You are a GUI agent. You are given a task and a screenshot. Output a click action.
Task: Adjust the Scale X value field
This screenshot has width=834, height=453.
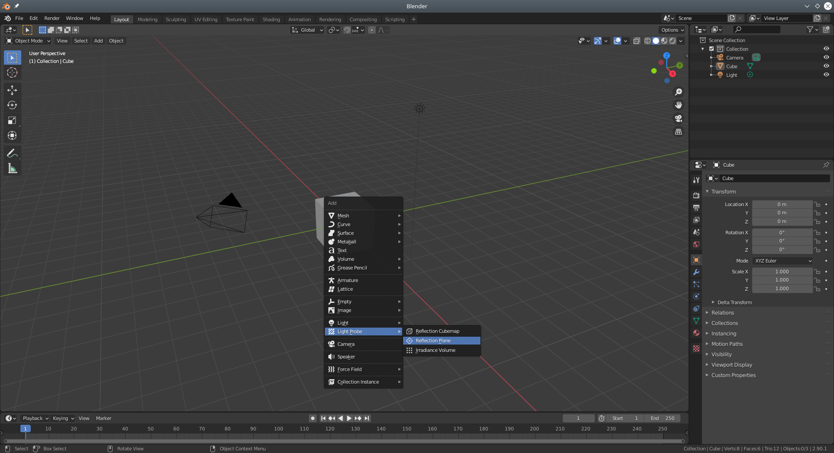pos(782,272)
